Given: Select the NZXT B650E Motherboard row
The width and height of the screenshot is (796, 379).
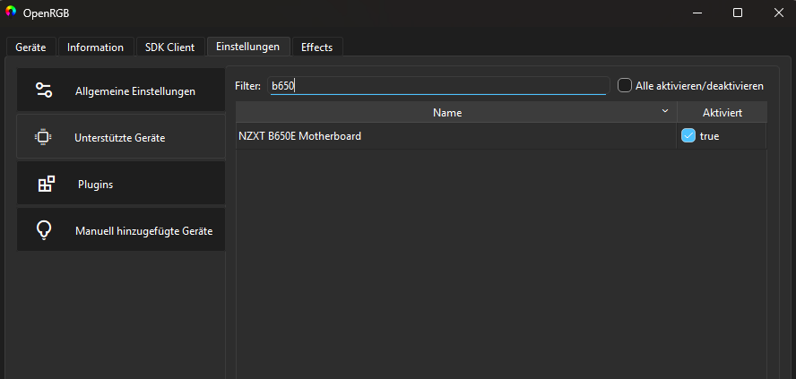Looking at the screenshot, I should click(501, 136).
